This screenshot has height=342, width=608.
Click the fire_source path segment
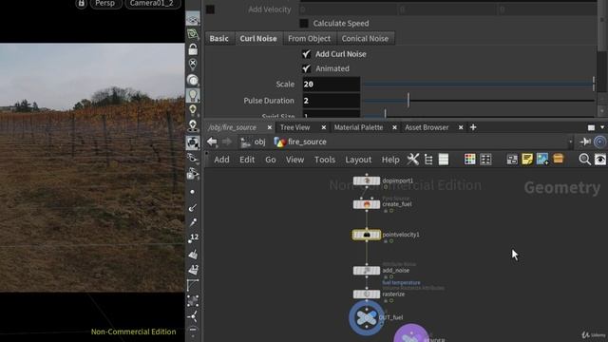click(300, 142)
